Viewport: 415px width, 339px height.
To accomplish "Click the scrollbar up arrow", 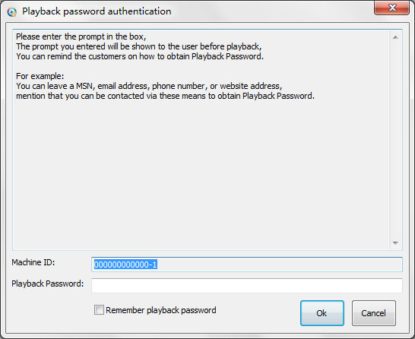I will click(x=395, y=37).
